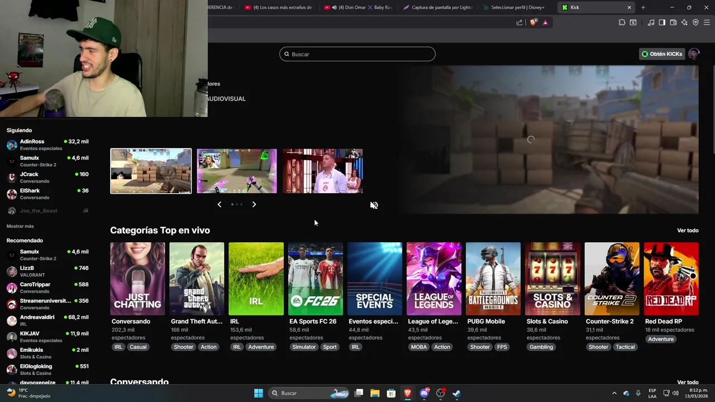Open a new browser tab with plus
Screen dimensions: 715x402
(643, 7)
